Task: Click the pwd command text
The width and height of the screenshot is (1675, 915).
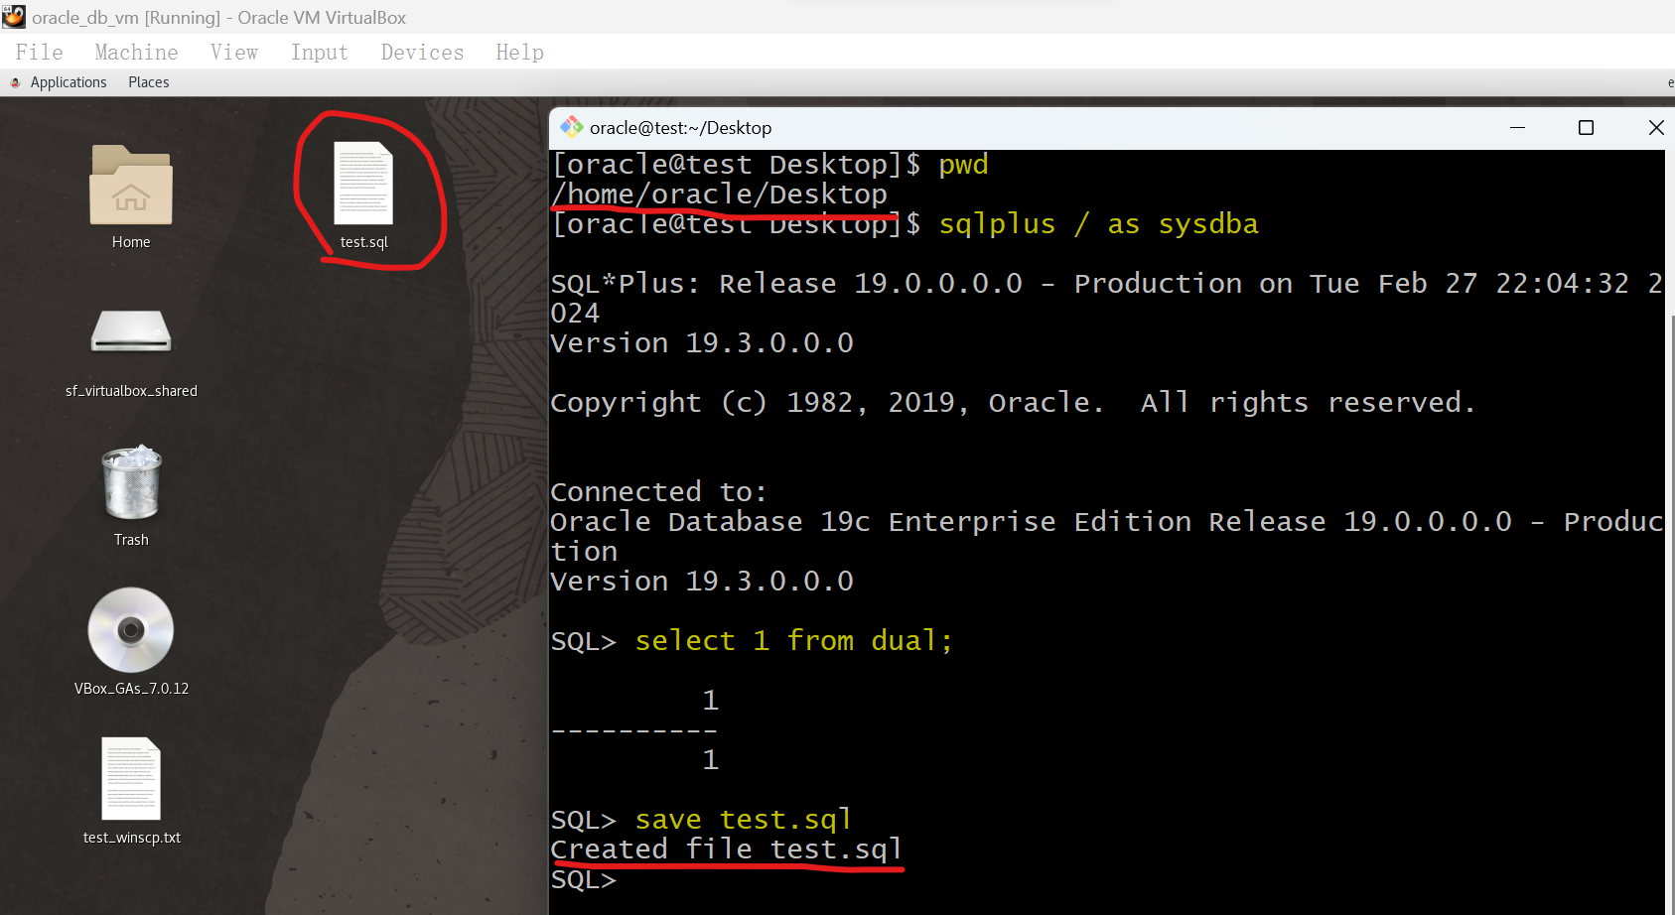Action: pos(963,165)
